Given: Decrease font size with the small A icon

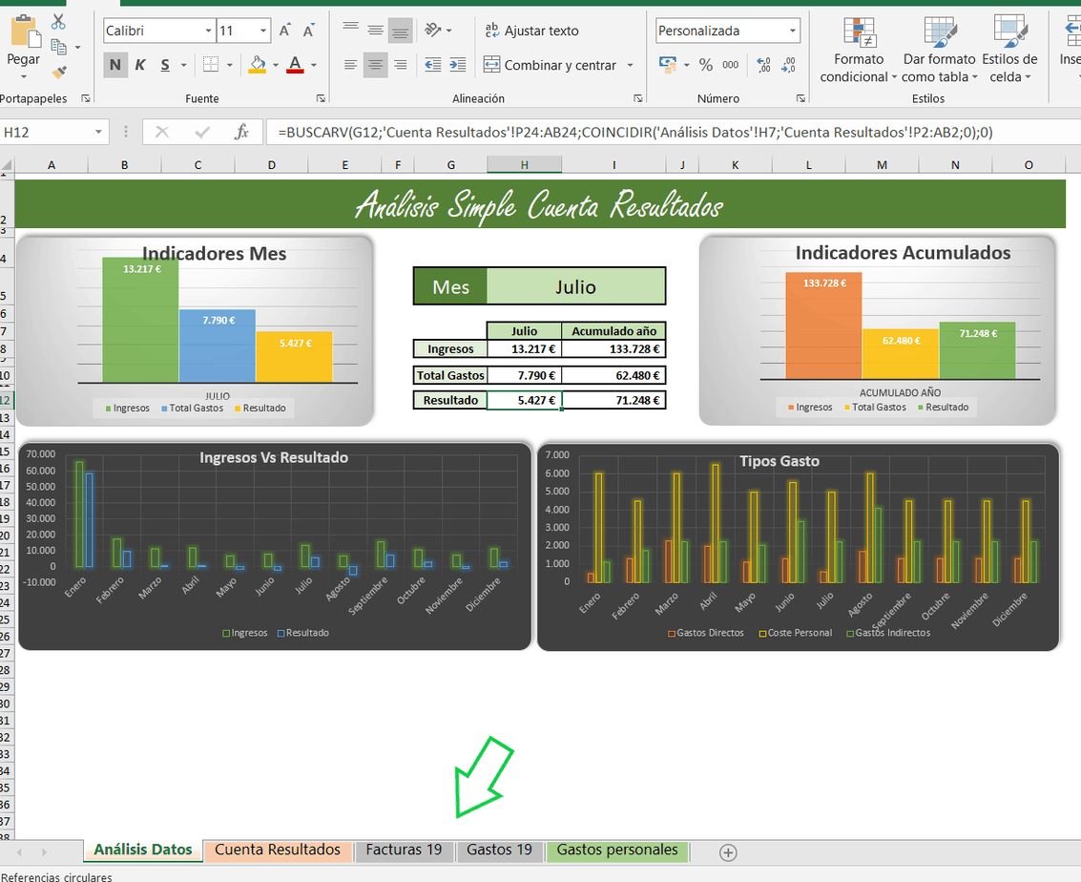Looking at the screenshot, I should (x=309, y=31).
